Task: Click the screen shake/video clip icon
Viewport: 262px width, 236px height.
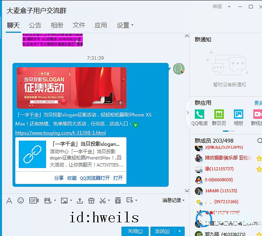Action: [x=48, y=200]
